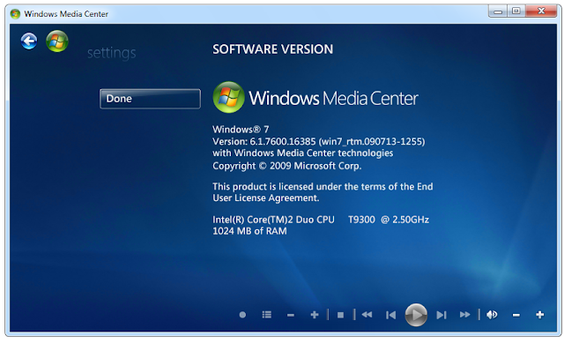Close the Windows Media Center window
Viewport: 564px width, 343px height.
pos(542,11)
